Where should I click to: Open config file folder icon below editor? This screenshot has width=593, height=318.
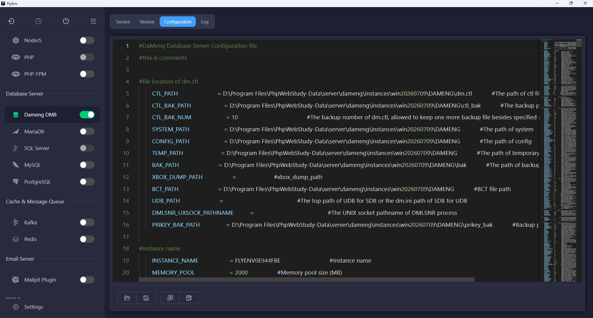point(127,298)
